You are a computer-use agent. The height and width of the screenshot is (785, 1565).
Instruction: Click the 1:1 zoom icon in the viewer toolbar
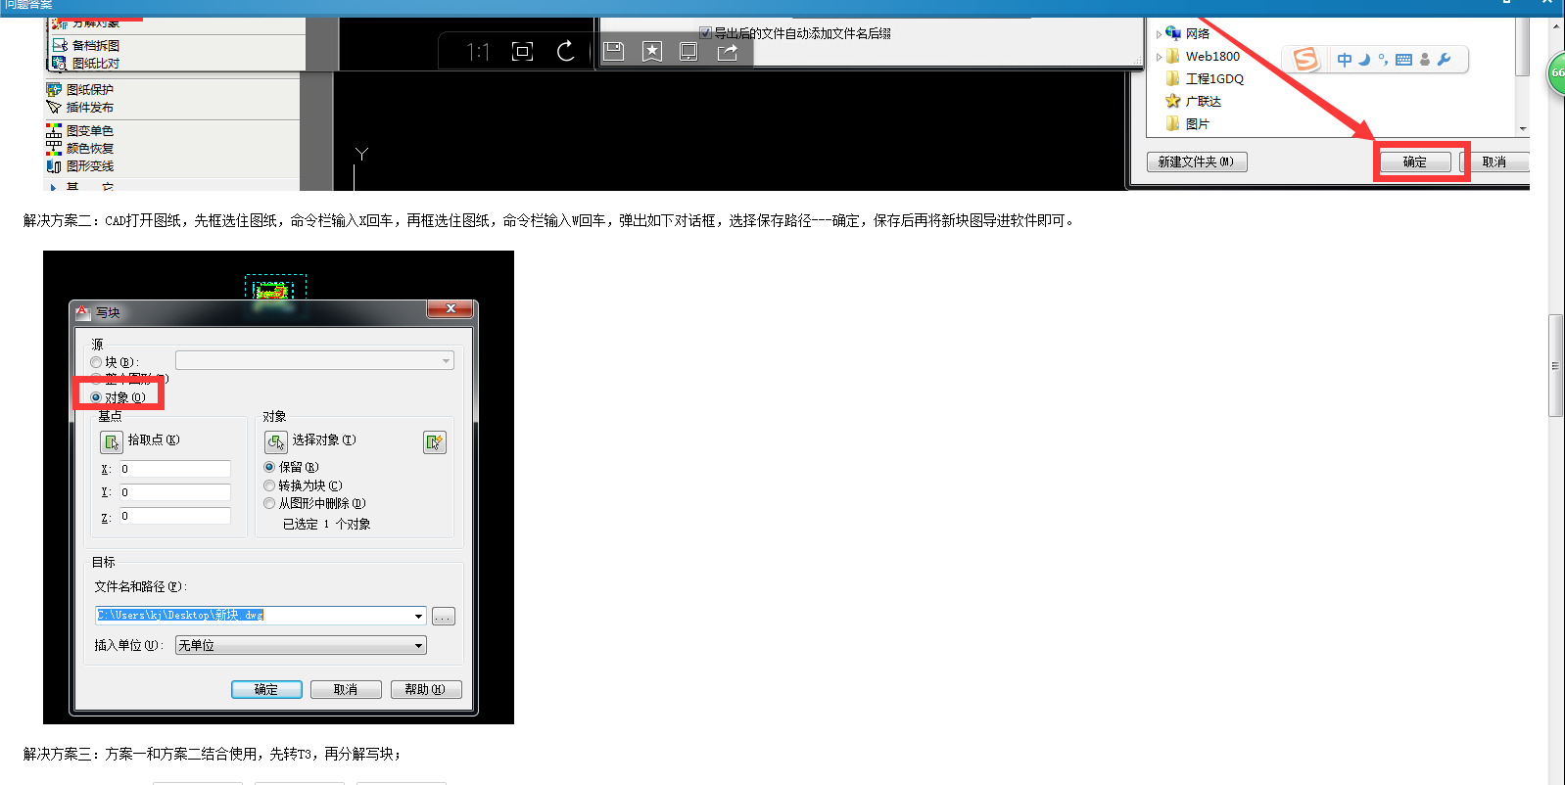pos(478,52)
